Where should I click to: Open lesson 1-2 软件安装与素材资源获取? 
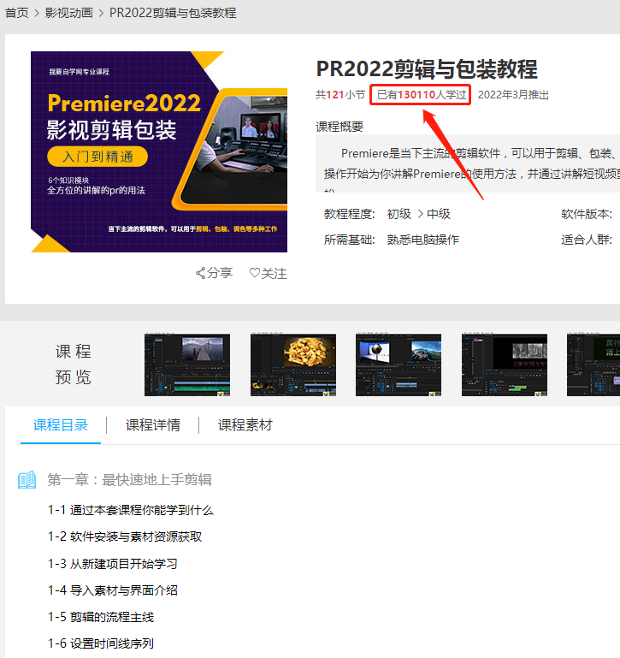(x=125, y=536)
